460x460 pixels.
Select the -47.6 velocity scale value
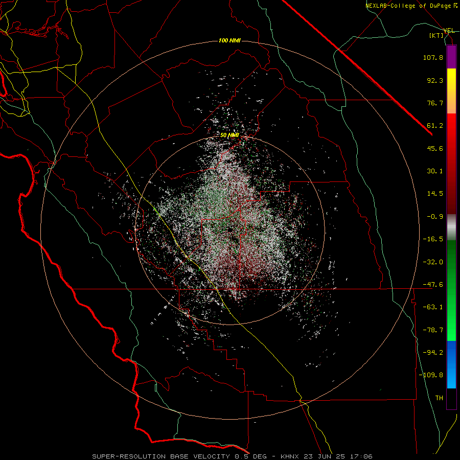(x=433, y=285)
